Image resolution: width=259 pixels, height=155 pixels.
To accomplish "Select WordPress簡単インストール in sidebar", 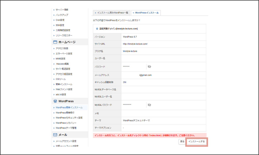I will (69, 107).
